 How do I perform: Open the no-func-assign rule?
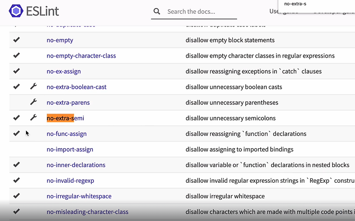67,134
